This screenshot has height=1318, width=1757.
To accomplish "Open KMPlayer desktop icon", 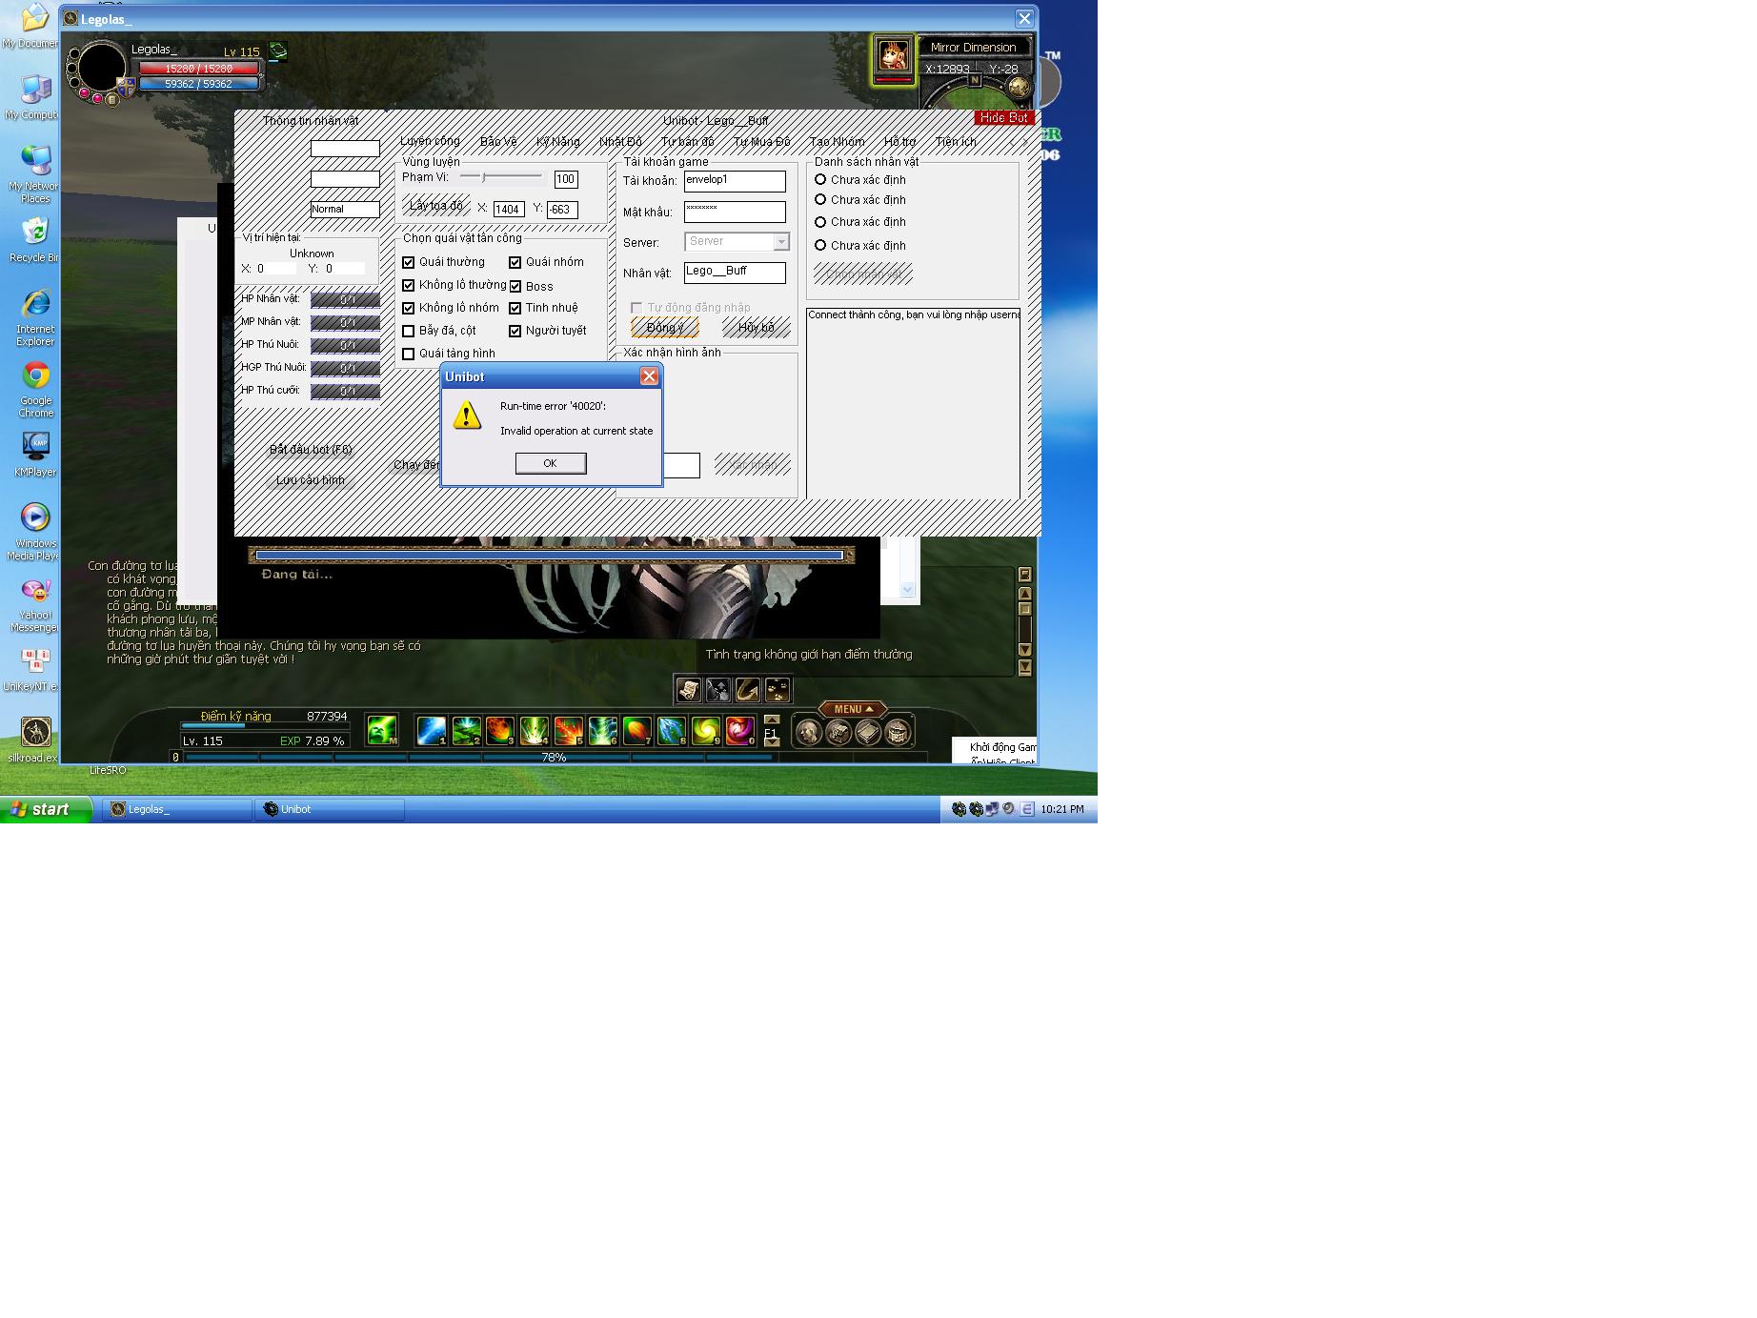I will click(x=35, y=455).
